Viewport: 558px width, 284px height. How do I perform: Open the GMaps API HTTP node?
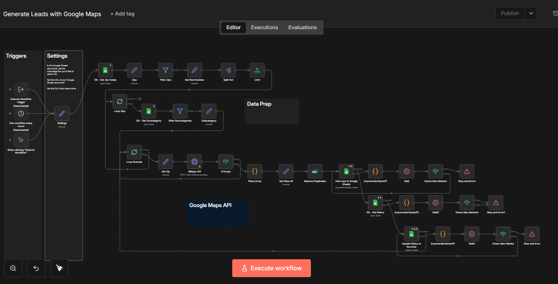[194, 162]
